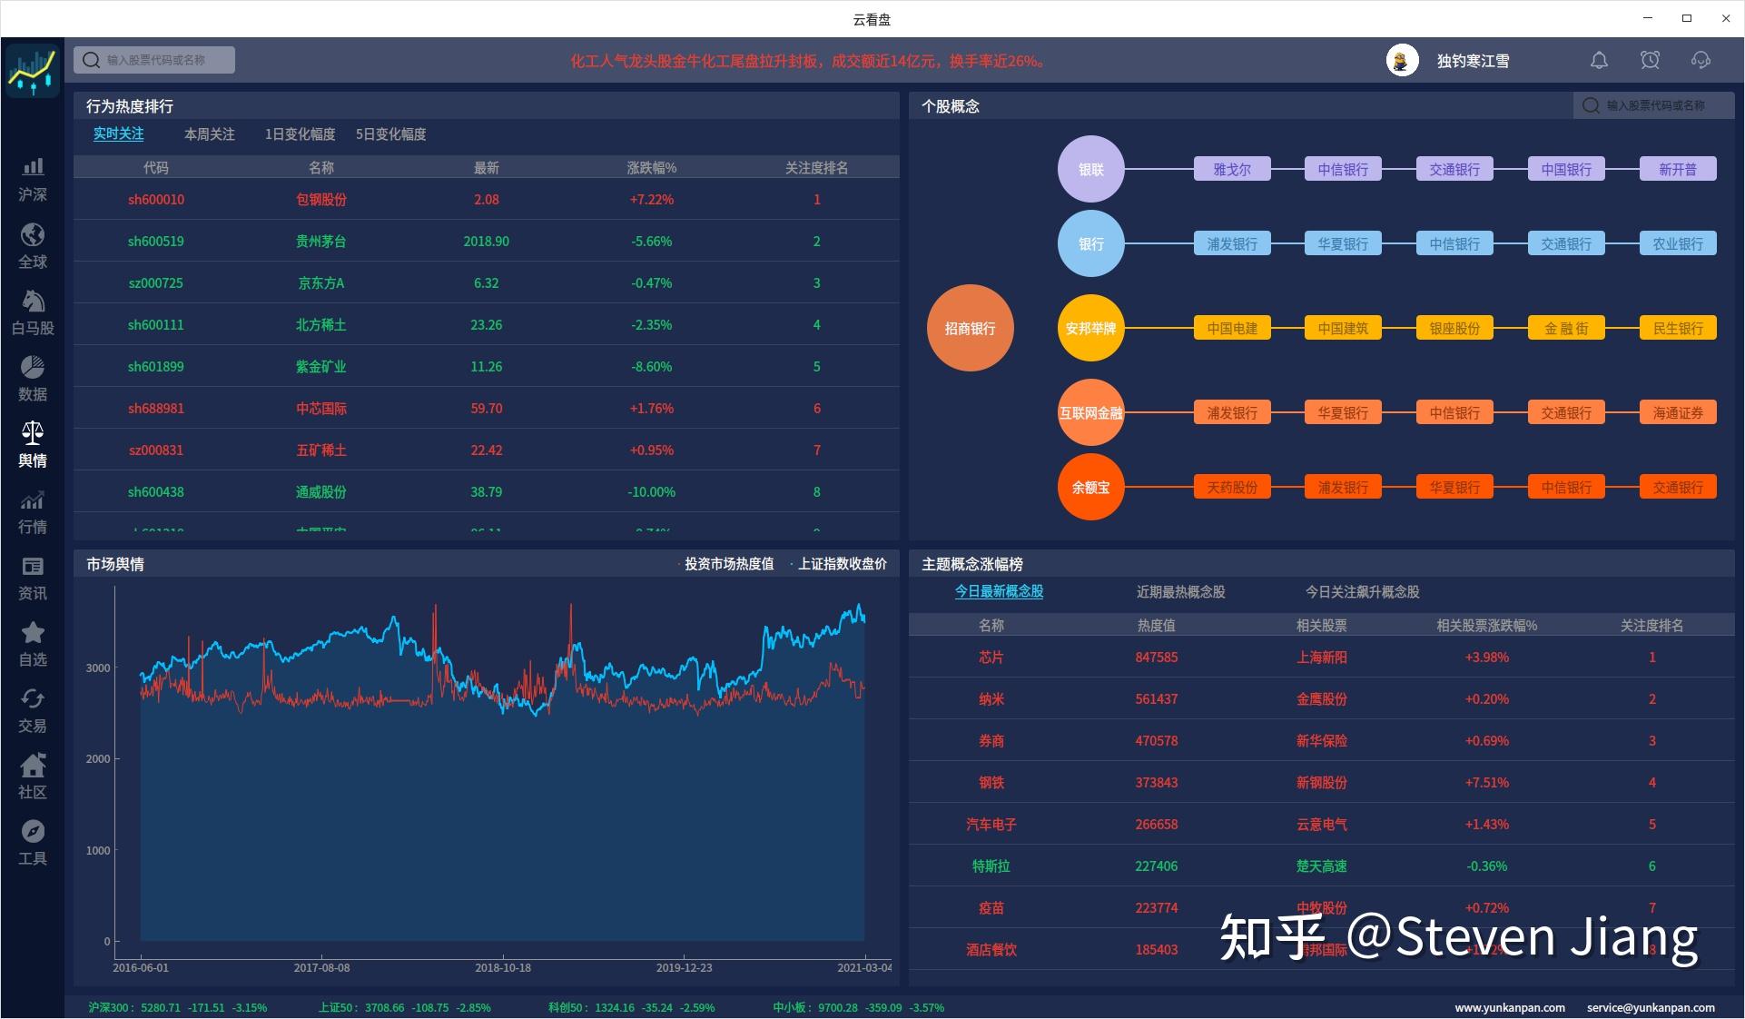
Task: Click the 互联网金融 concept bubble
Action: pyautogui.click(x=1090, y=412)
